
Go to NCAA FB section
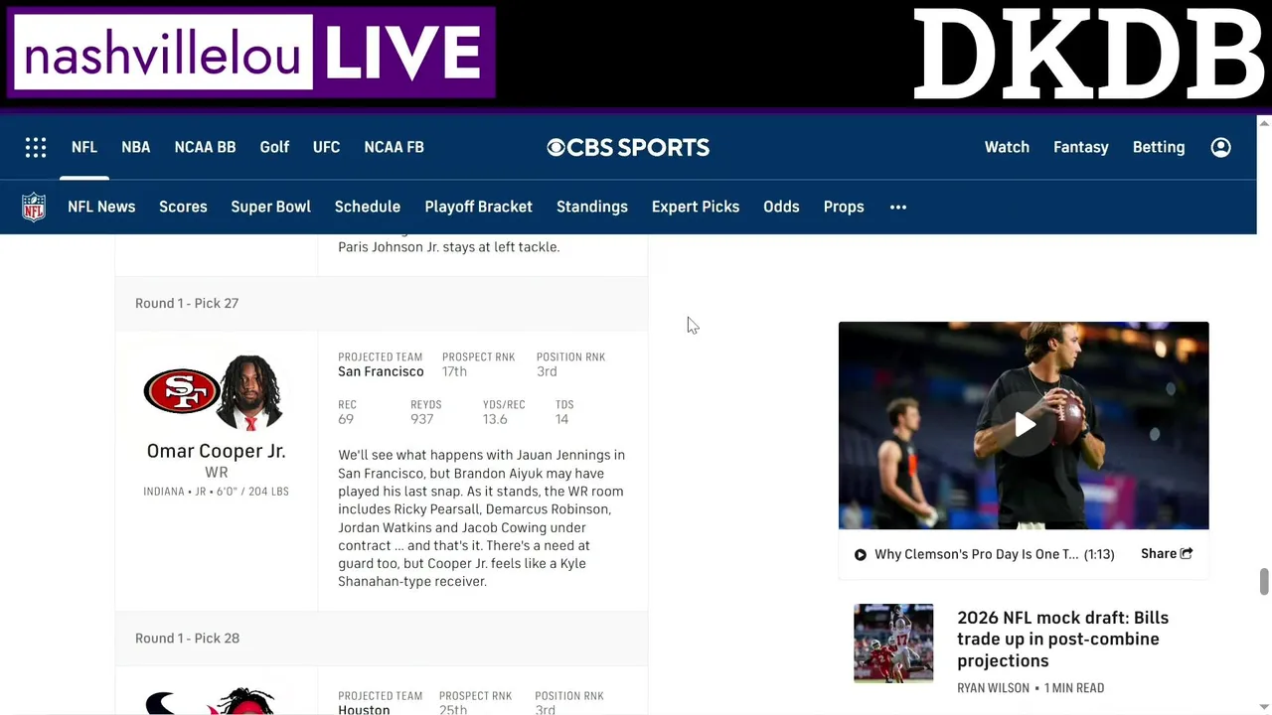click(x=395, y=147)
